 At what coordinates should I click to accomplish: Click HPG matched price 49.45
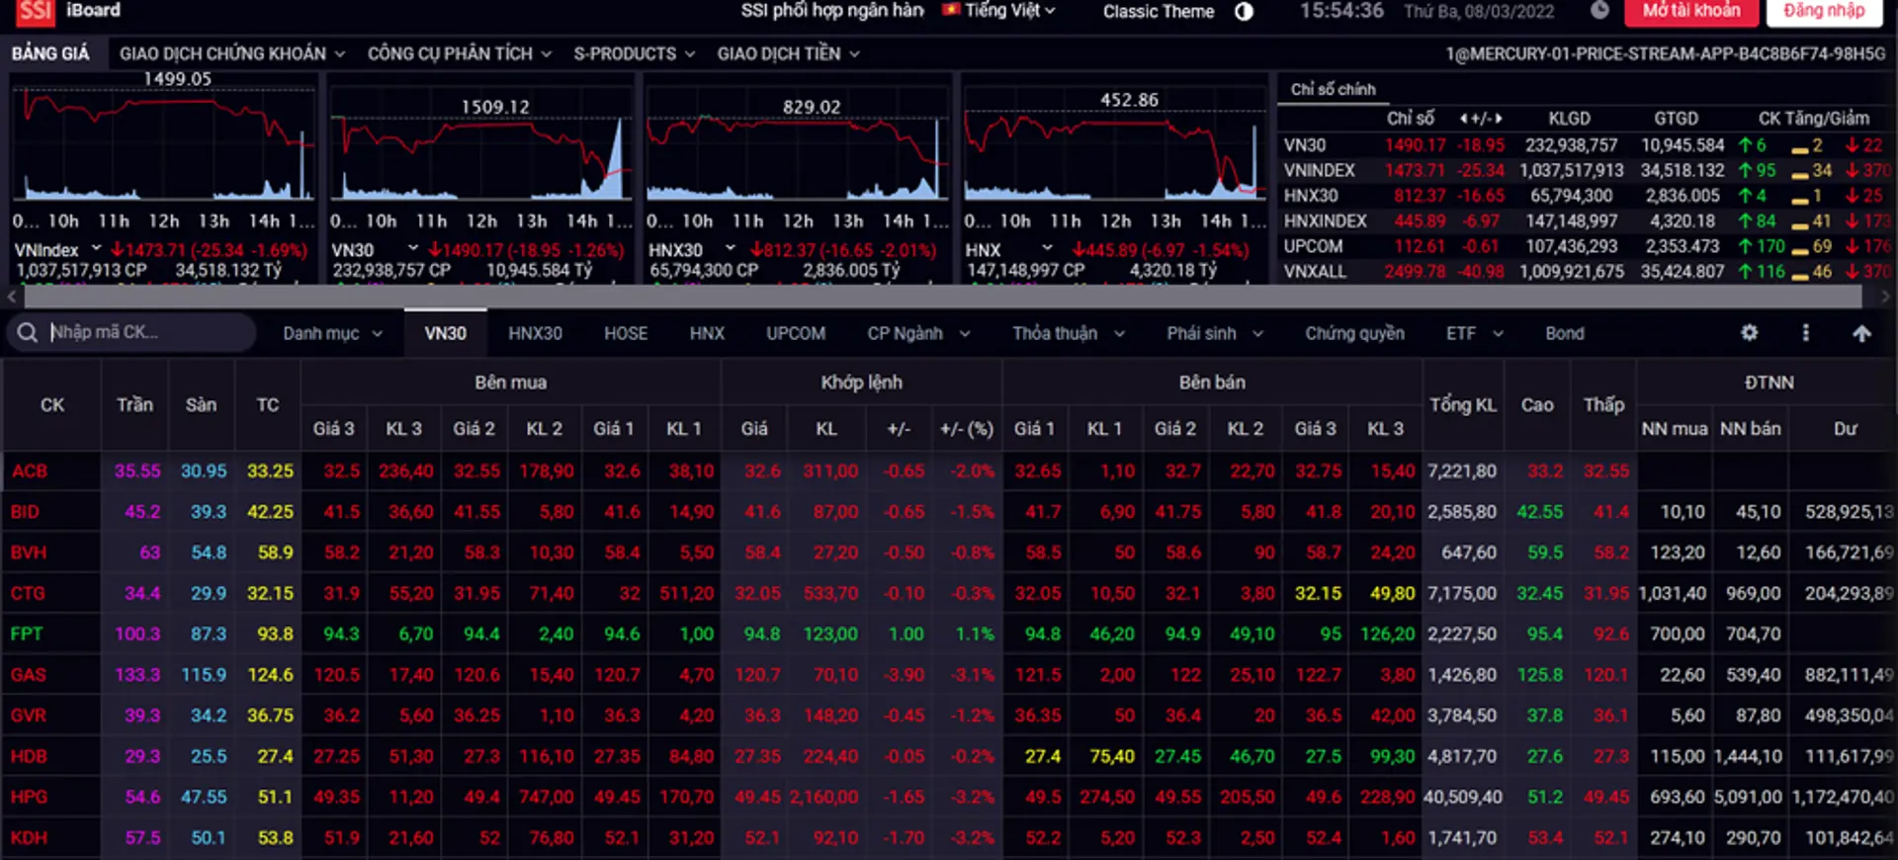click(x=757, y=797)
